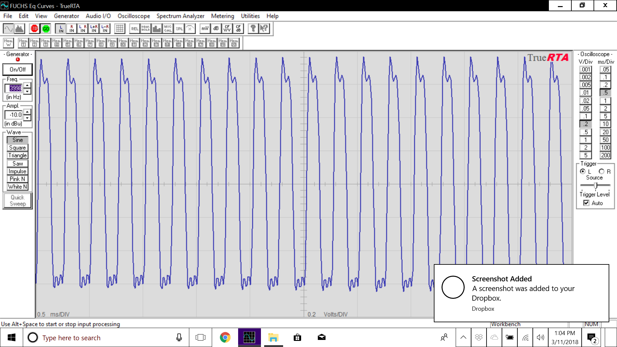Select Square waveform in generator

click(18, 148)
